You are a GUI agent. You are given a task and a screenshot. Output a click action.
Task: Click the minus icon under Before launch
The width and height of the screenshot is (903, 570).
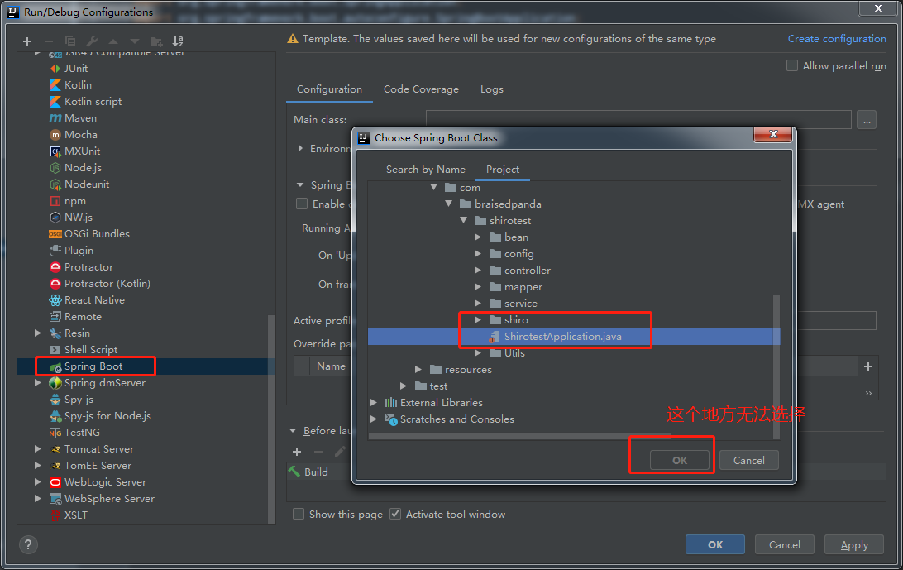tap(318, 452)
